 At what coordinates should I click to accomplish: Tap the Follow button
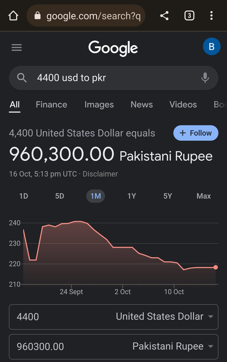point(196,133)
